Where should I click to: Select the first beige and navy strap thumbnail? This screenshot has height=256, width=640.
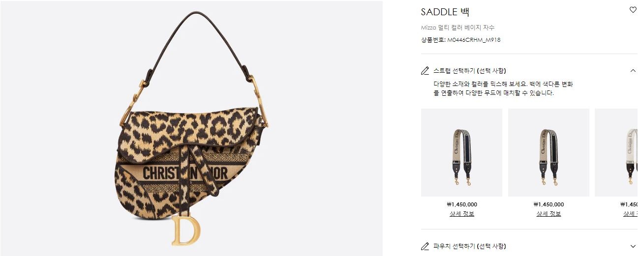461,152
